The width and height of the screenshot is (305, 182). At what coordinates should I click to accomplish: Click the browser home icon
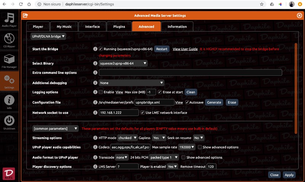pos(29,4)
